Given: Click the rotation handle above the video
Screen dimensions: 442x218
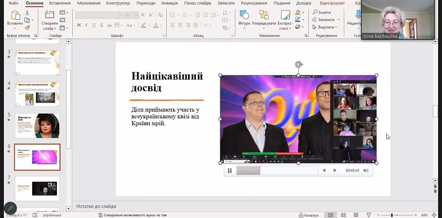Looking at the screenshot, I should pyautogui.click(x=298, y=65).
